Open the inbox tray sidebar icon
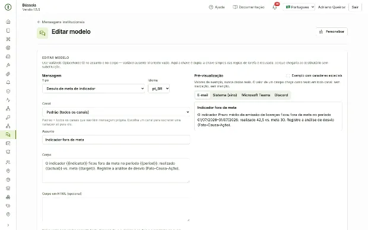 pyautogui.click(x=8, y=56)
